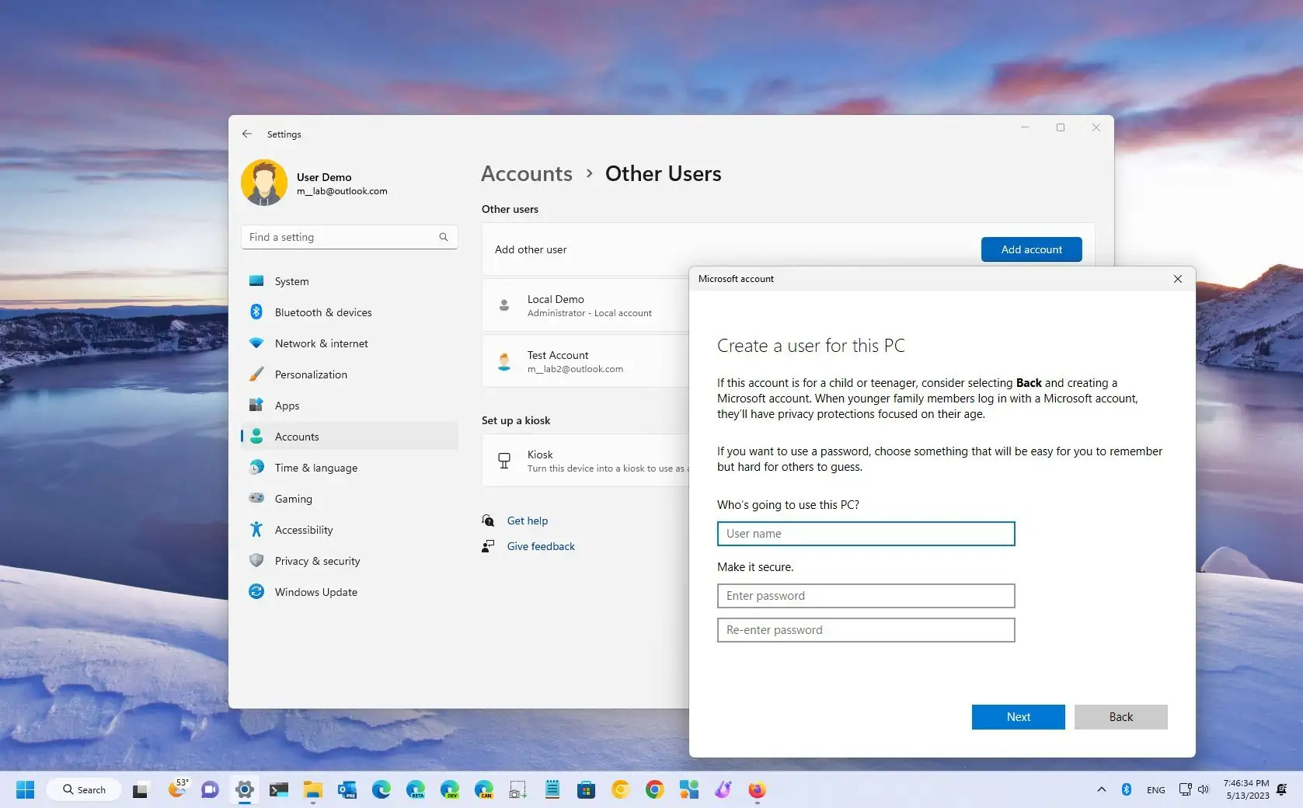Expand hidden icons in the system tray
The width and height of the screenshot is (1303, 808).
pyautogui.click(x=1101, y=789)
